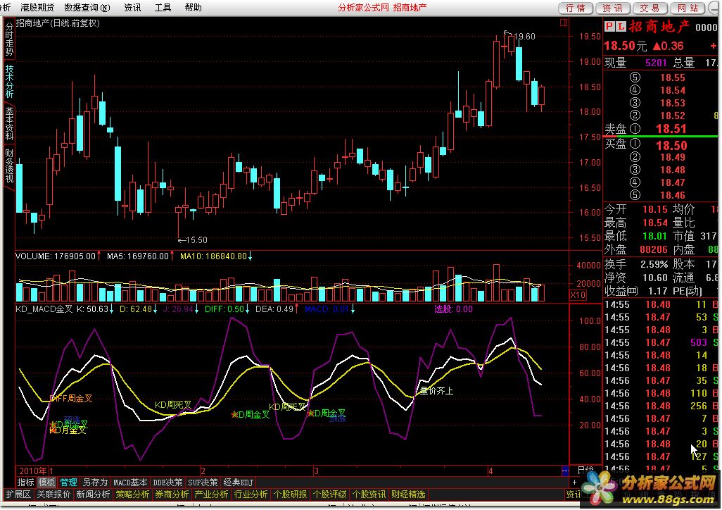The width and height of the screenshot is (722, 510).
Task: Select the 模板 tab
Action: click(x=46, y=483)
